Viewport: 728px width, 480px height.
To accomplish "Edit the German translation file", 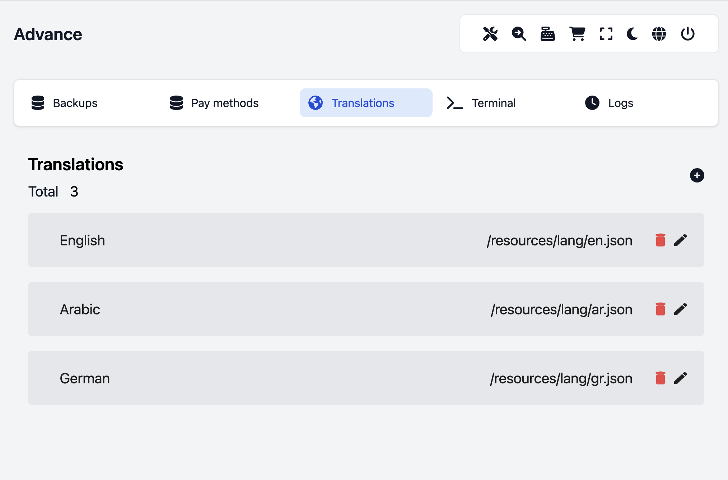I will tap(680, 378).
